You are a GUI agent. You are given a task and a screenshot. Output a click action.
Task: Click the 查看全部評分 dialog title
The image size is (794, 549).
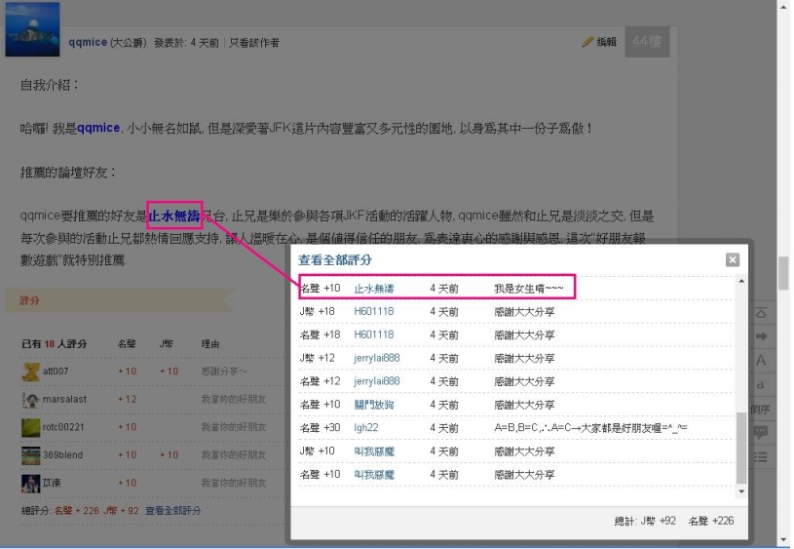[x=335, y=260]
